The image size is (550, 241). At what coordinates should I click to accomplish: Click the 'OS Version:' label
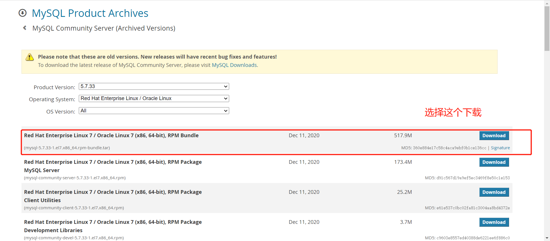pyautogui.click(x=61, y=111)
